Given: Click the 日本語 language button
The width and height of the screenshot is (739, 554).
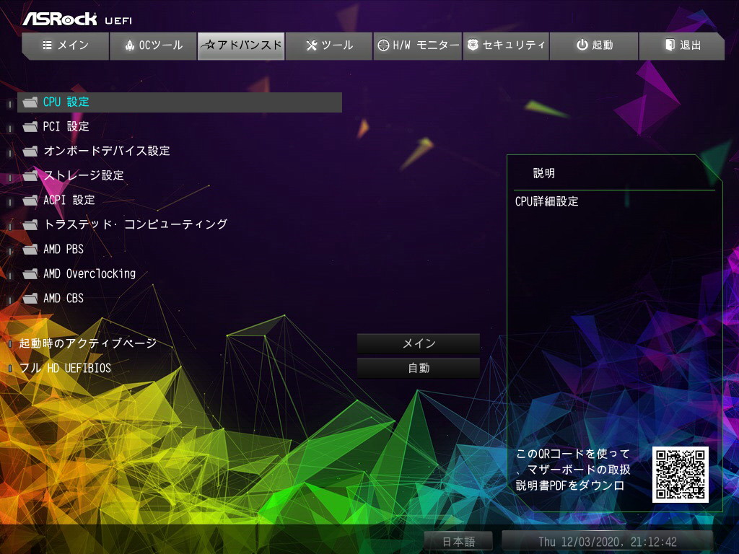Looking at the screenshot, I should (x=458, y=541).
